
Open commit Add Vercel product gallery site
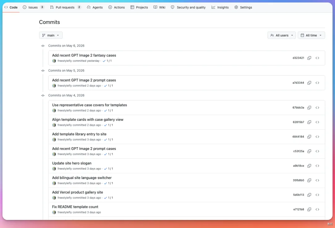pos(78,192)
